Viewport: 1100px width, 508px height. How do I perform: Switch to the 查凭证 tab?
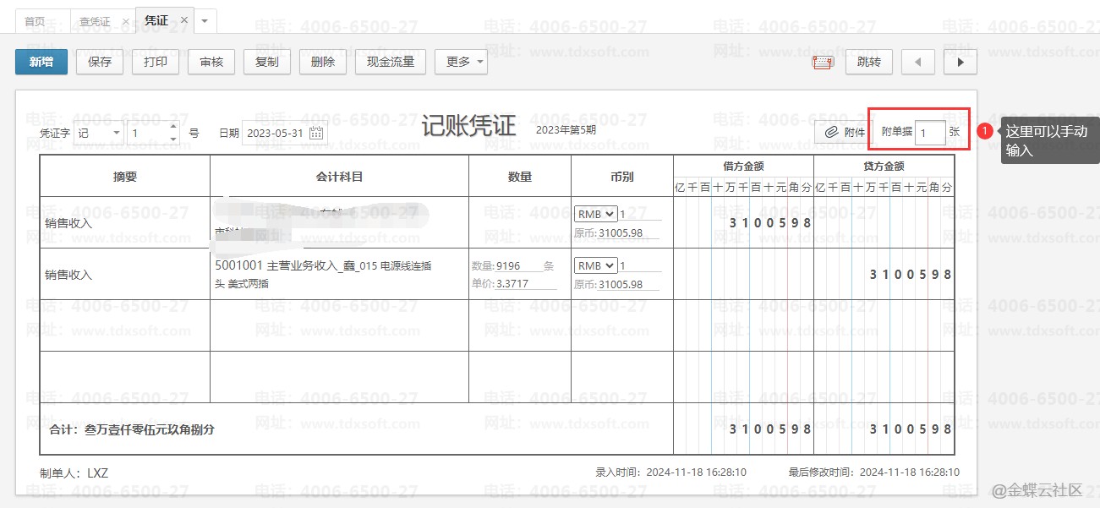pos(95,21)
